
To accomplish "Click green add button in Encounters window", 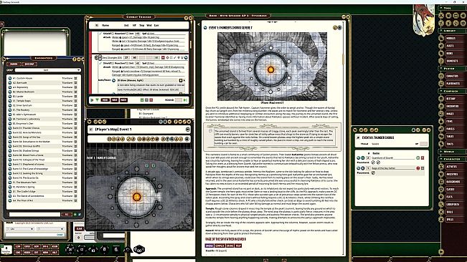I will tap(75, 215).
